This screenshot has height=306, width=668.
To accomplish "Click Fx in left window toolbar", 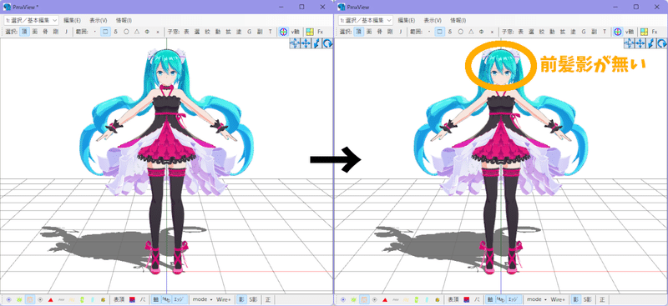I will (x=321, y=32).
